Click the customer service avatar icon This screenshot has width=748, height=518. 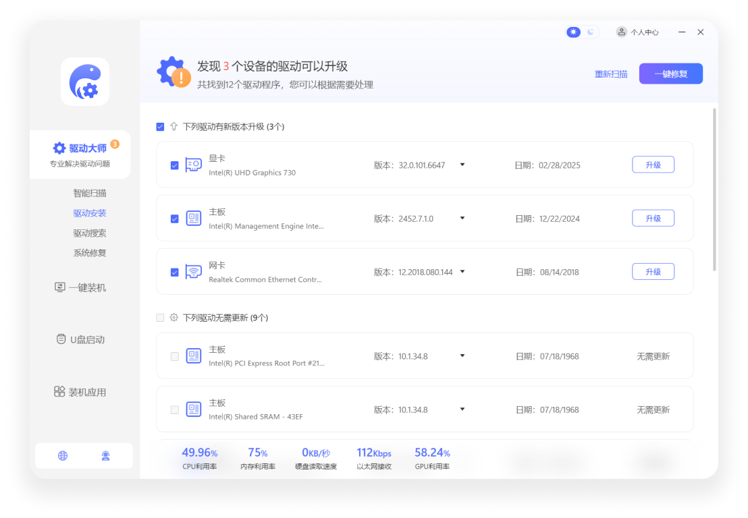(x=105, y=455)
